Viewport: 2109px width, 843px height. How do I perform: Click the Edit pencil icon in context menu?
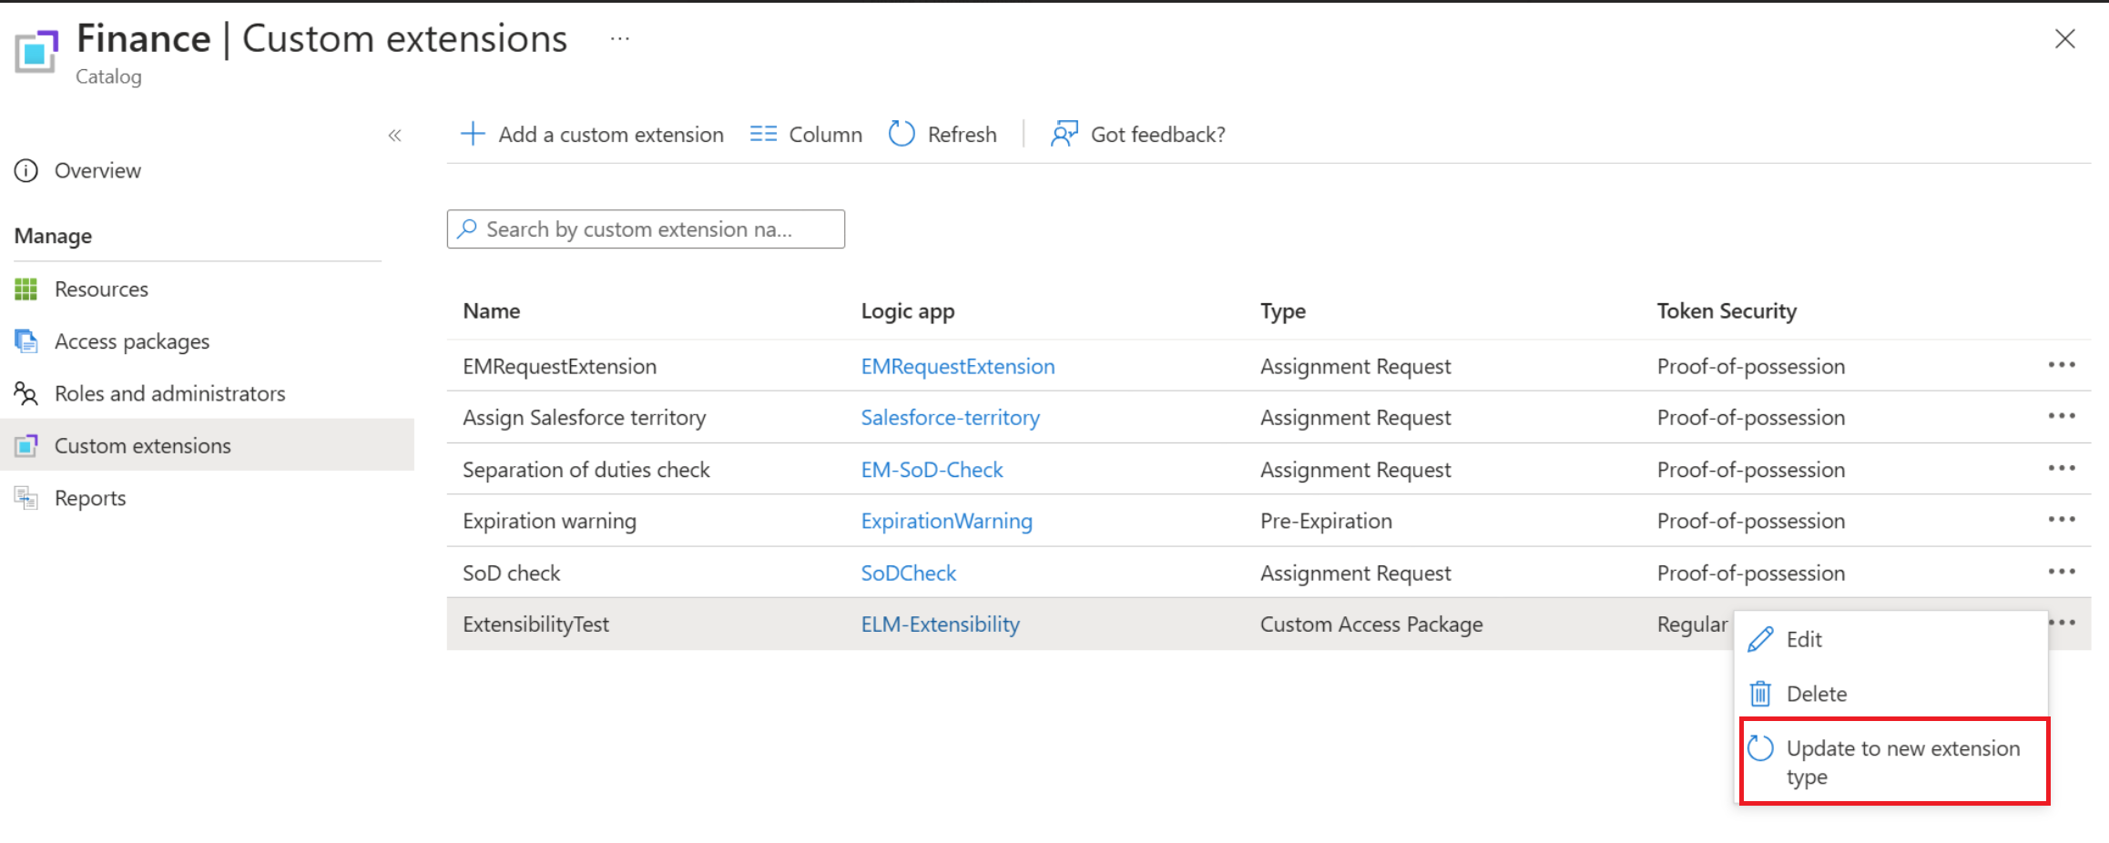click(1760, 640)
